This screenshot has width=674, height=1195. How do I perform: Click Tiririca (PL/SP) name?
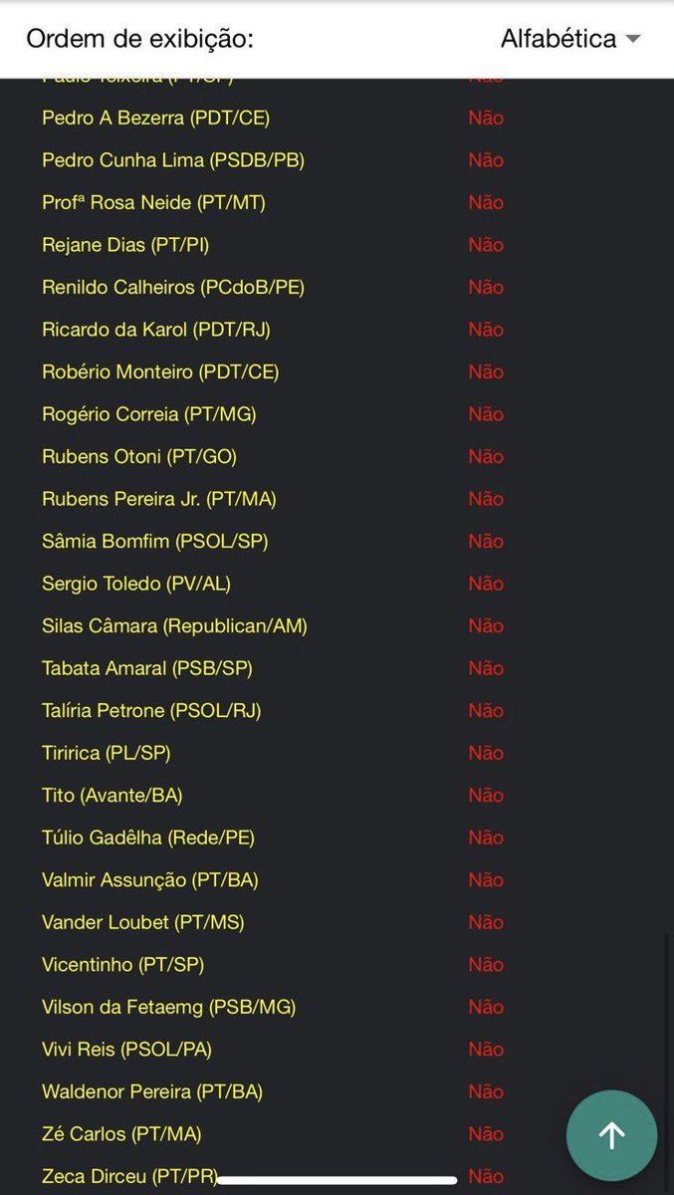(x=107, y=753)
